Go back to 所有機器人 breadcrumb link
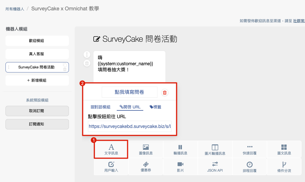305x182 pixels. [x=15, y=9]
